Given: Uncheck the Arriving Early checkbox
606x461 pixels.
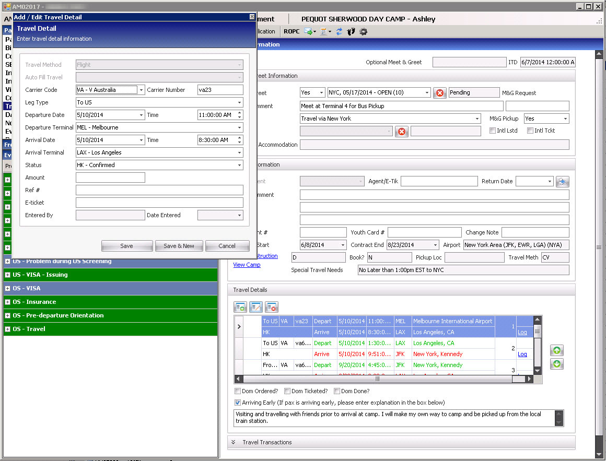Looking at the screenshot, I should pyautogui.click(x=238, y=403).
